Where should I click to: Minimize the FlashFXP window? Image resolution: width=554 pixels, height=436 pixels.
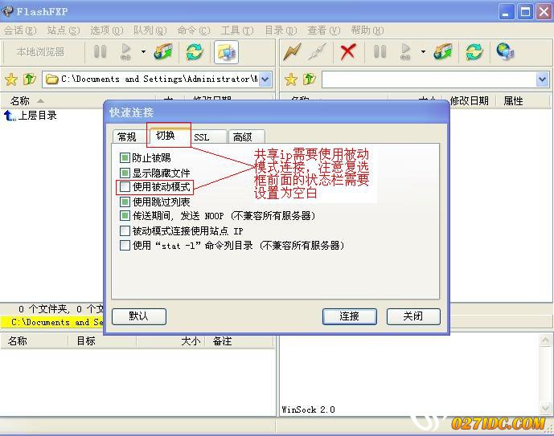click(507, 12)
